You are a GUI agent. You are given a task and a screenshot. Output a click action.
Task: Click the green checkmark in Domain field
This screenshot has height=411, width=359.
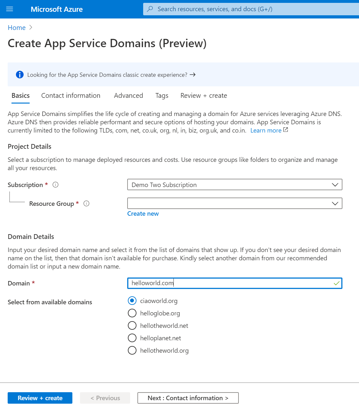(336, 283)
